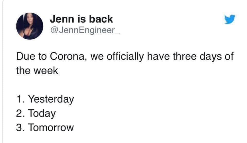The image size is (247, 143).
Task: Click the list number "1."
Action: tap(20, 99)
